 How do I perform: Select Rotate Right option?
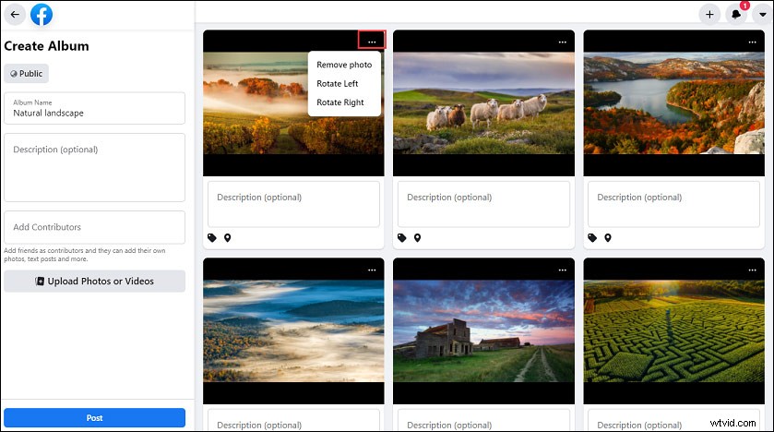coord(340,102)
